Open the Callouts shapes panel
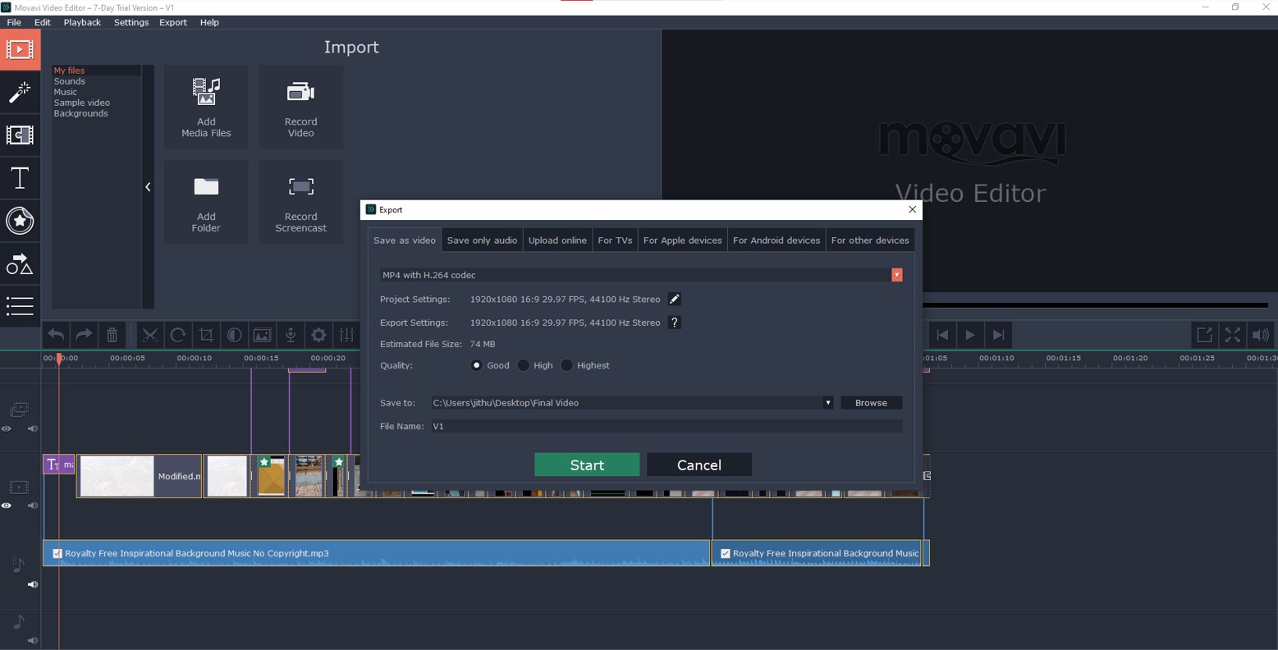Viewport: 1278px width, 650px height. click(x=20, y=263)
